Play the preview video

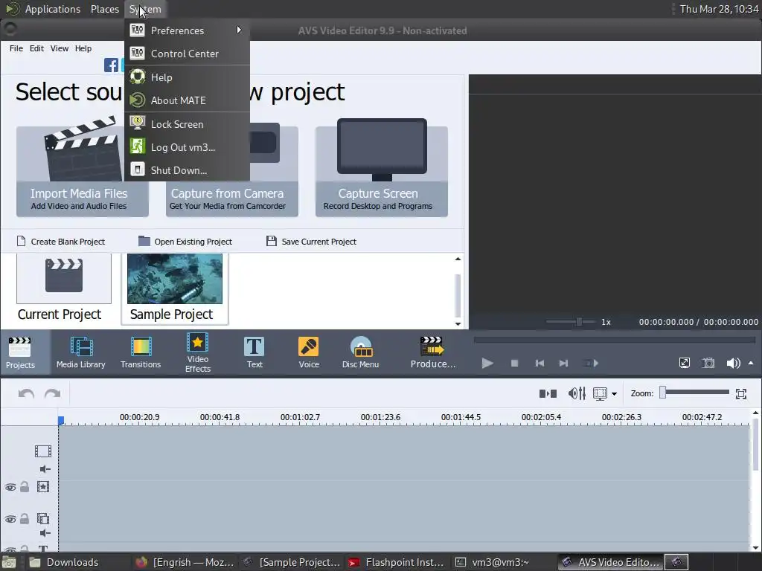487,363
